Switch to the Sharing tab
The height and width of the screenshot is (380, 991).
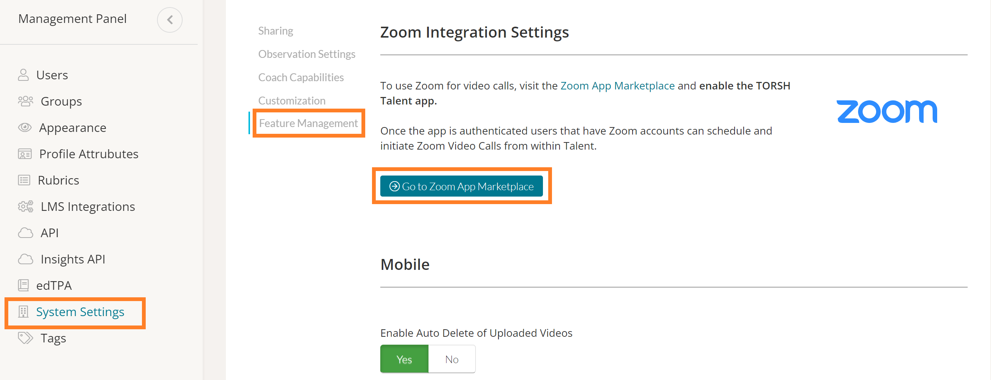(276, 30)
